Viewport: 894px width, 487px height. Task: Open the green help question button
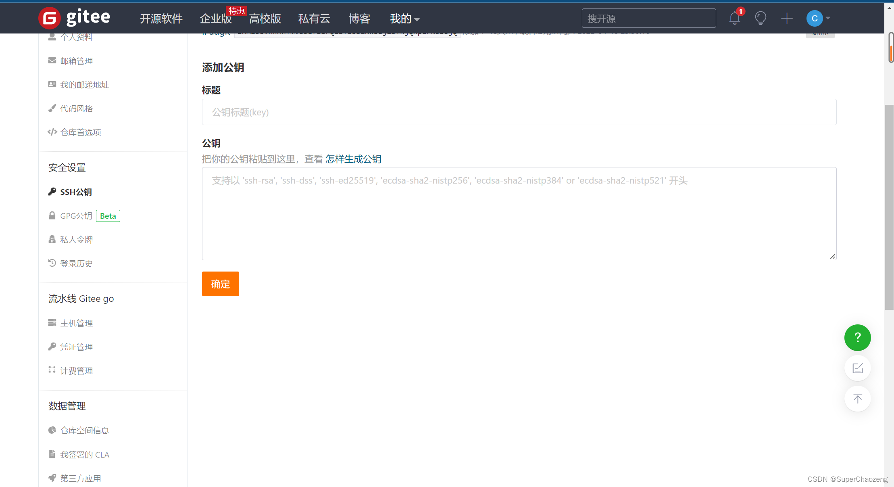857,338
